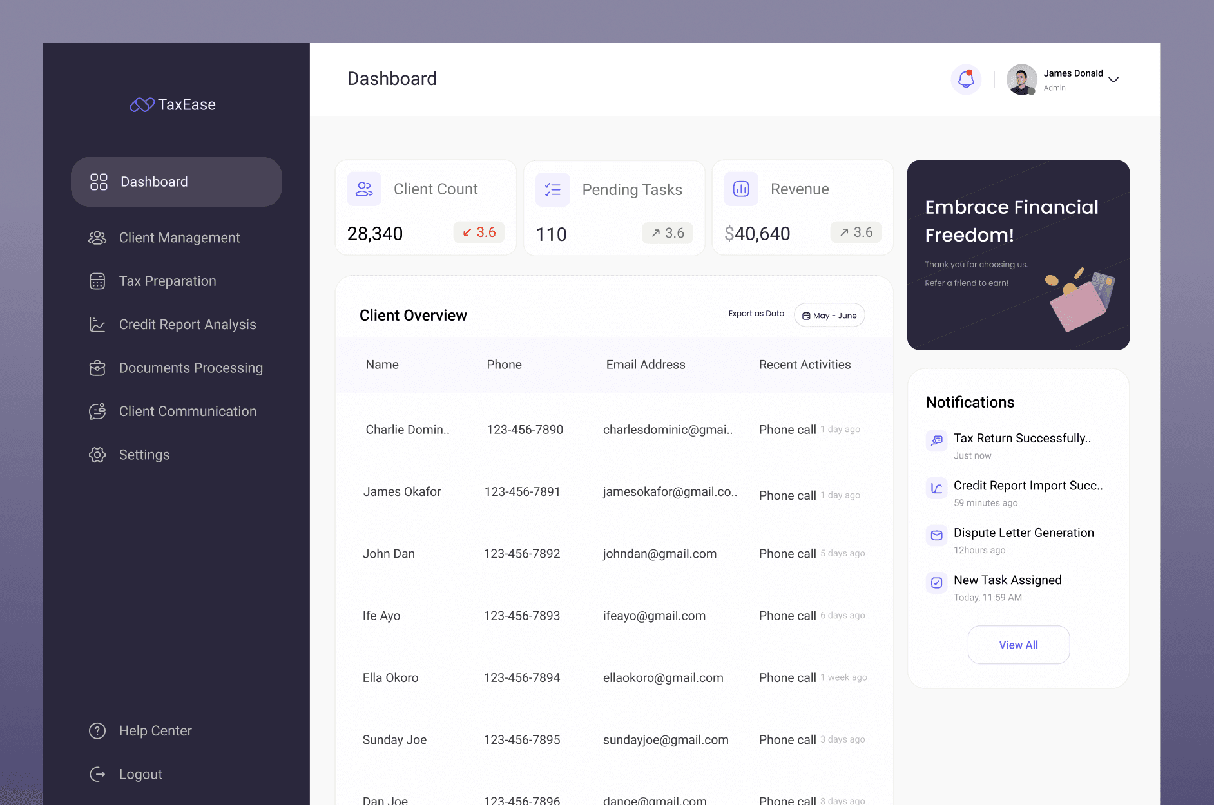1214x805 pixels.
Task: Click the Tax Return notification icon
Action: [x=937, y=440]
